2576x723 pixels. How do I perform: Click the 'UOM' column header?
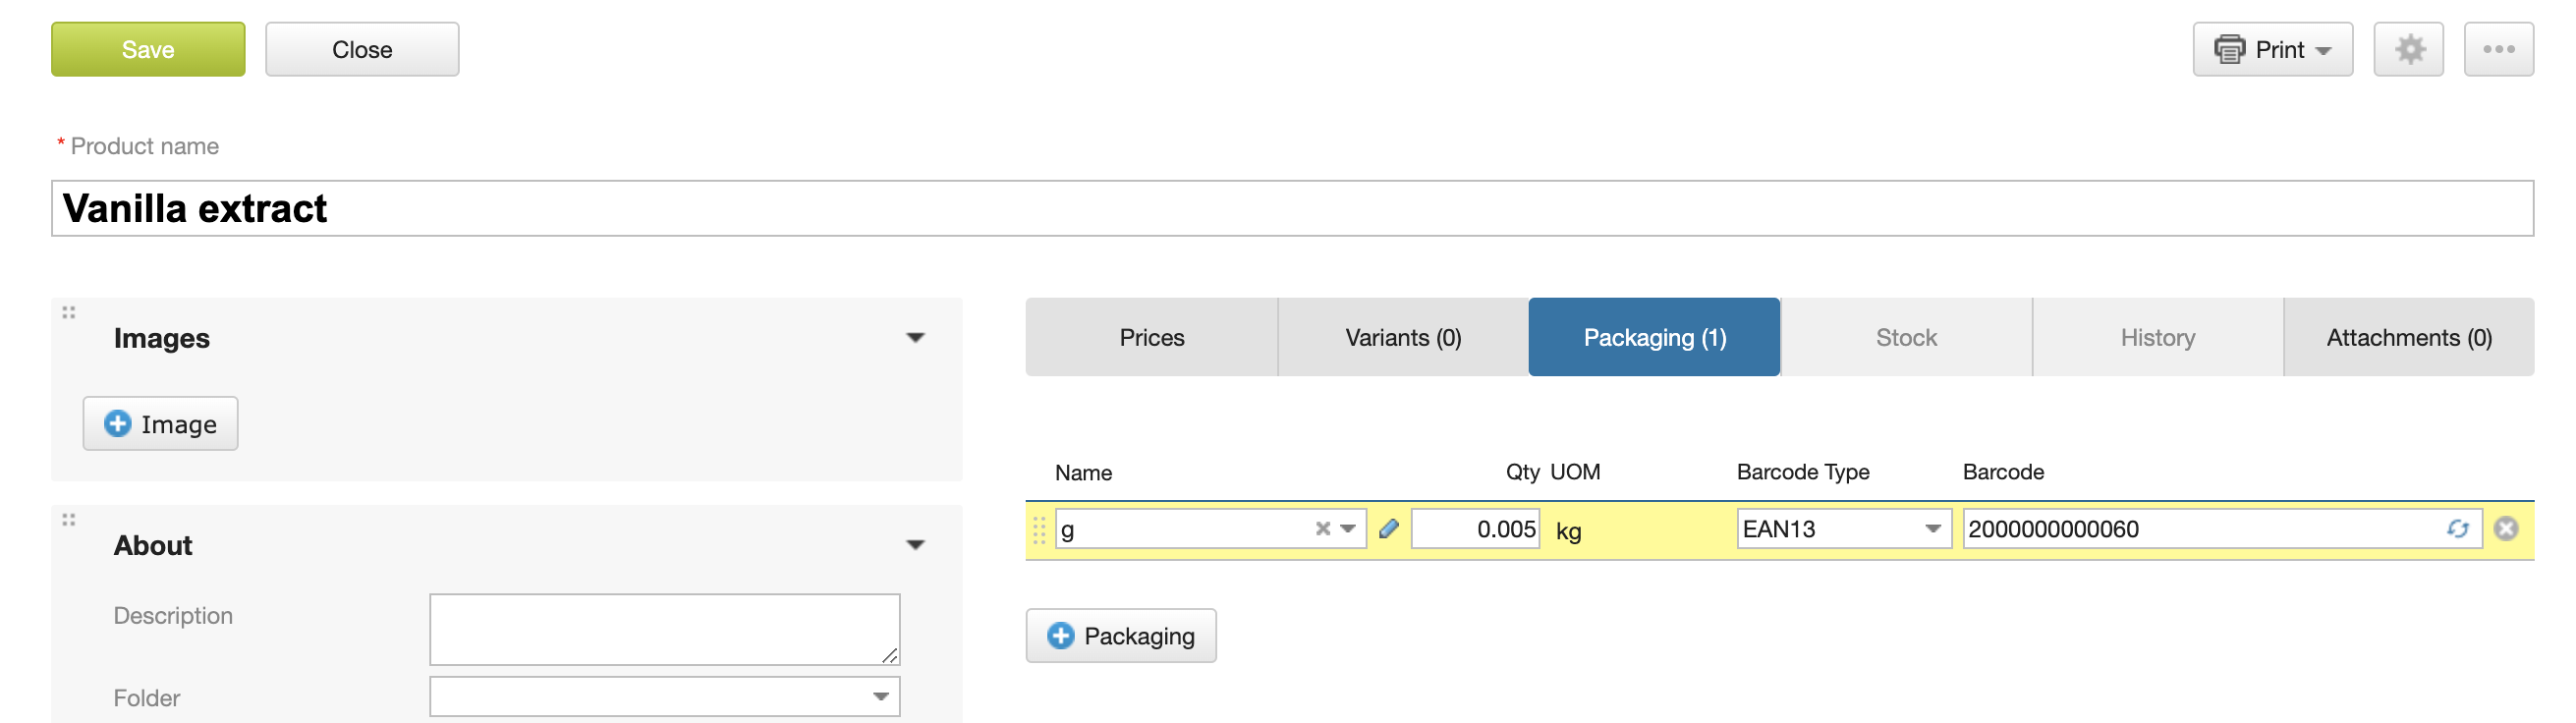point(1575,472)
